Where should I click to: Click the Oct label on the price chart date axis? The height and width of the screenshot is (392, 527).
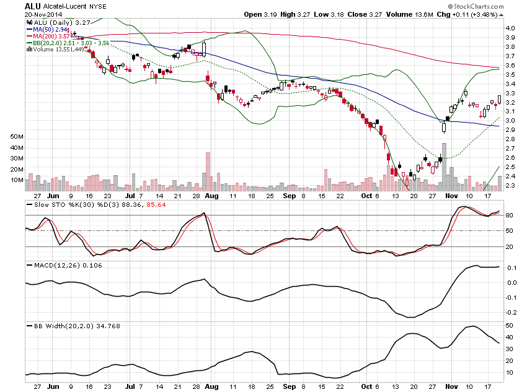pyautogui.click(x=366, y=196)
